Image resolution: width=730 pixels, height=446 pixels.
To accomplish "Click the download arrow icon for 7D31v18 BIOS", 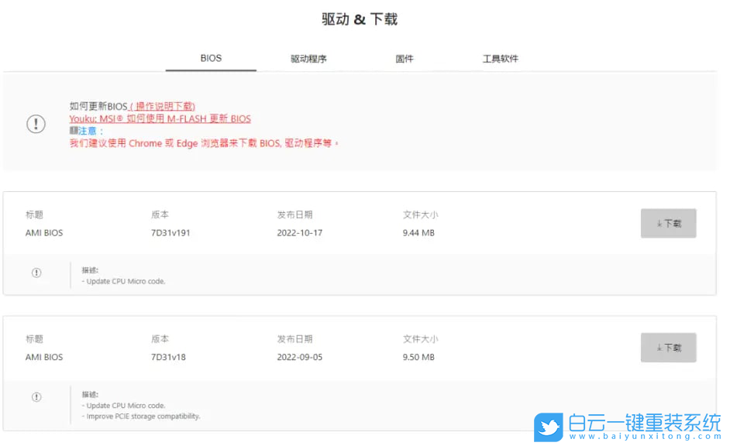I will point(661,347).
